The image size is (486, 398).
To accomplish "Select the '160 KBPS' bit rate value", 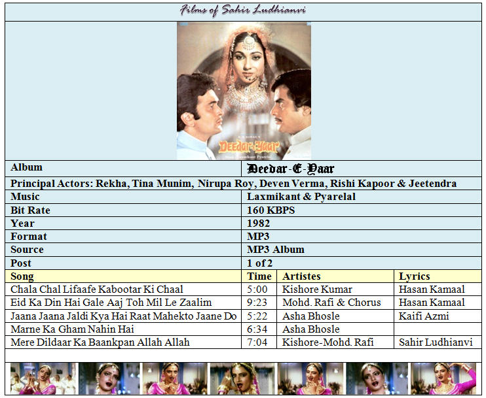I will click(x=271, y=210).
